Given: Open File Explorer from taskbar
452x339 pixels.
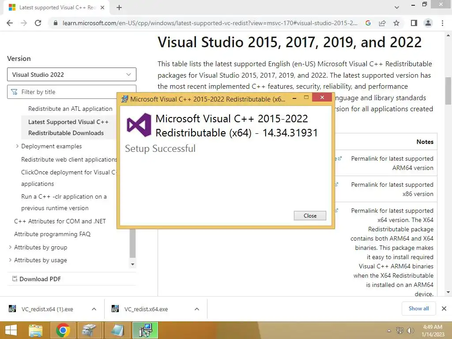Looking at the screenshot, I should point(36,330).
